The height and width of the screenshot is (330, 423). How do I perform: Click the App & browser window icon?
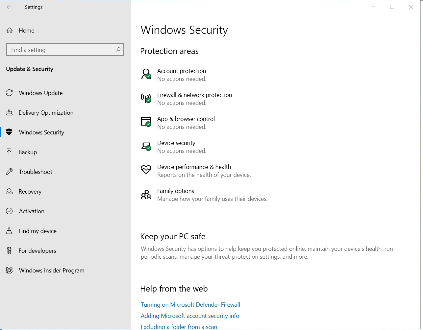(146, 122)
